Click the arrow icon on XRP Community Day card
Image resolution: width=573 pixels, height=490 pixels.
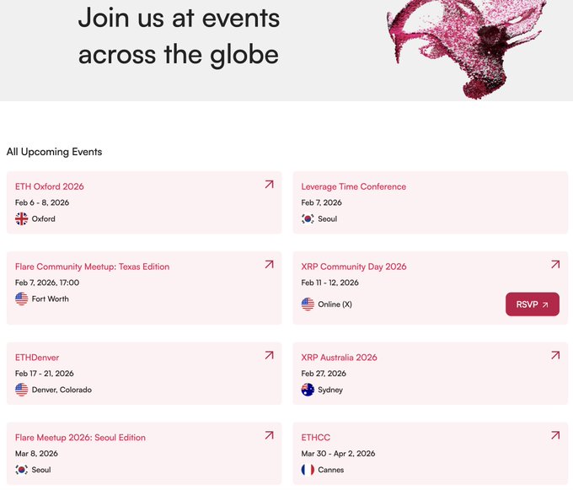pos(555,264)
